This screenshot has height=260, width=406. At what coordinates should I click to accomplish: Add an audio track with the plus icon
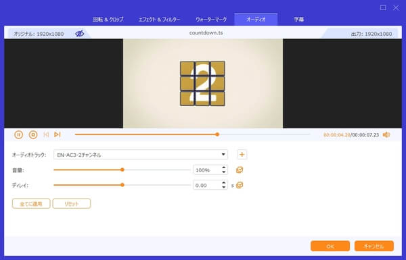click(x=242, y=155)
